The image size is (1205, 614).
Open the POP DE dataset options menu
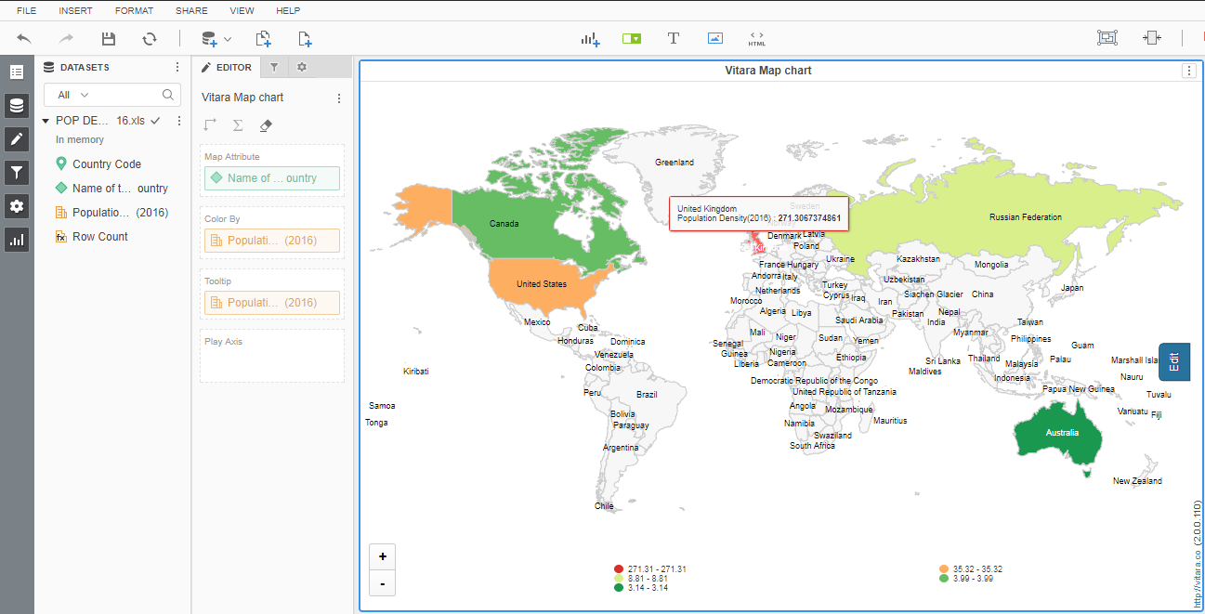click(x=179, y=121)
